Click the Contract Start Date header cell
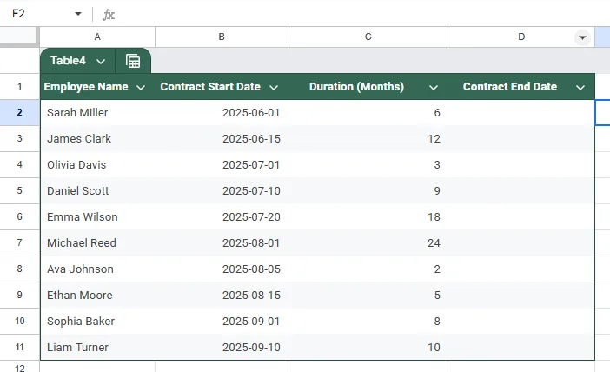The image size is (610, 372). (x=222, y=86)
